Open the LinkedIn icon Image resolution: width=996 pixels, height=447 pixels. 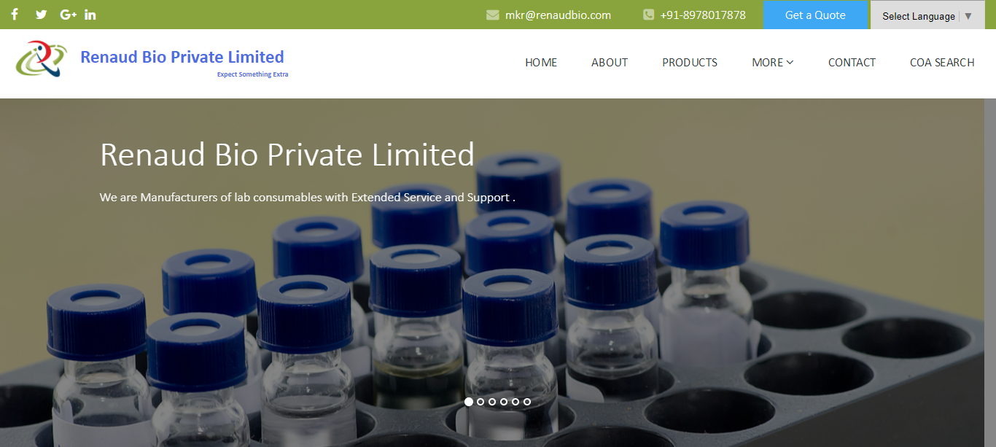[x=90, y=15]
